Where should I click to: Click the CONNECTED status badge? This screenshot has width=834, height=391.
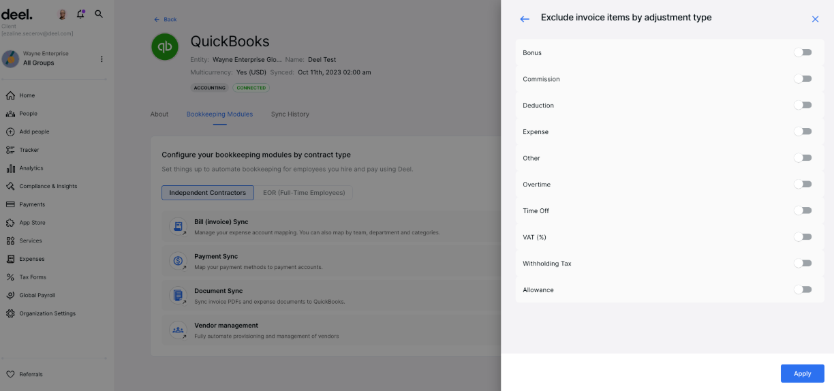coord(251,88)
